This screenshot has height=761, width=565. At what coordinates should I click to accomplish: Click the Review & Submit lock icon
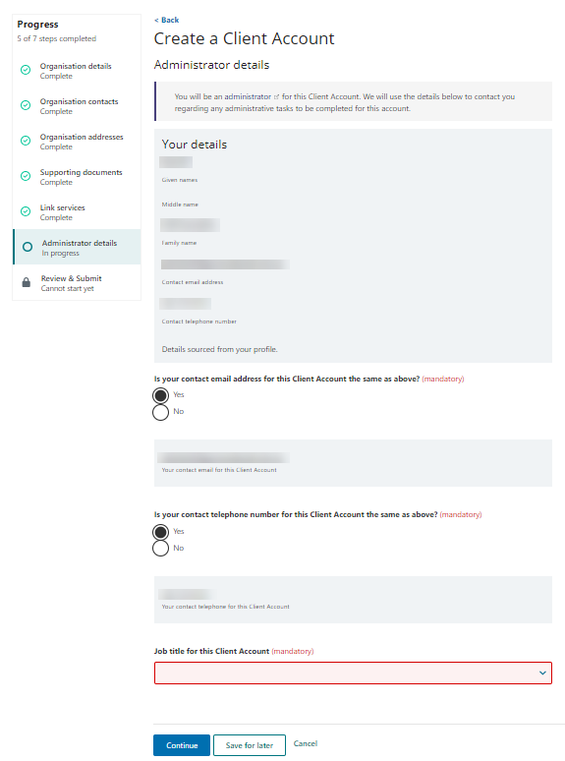[x=27, y=282]
